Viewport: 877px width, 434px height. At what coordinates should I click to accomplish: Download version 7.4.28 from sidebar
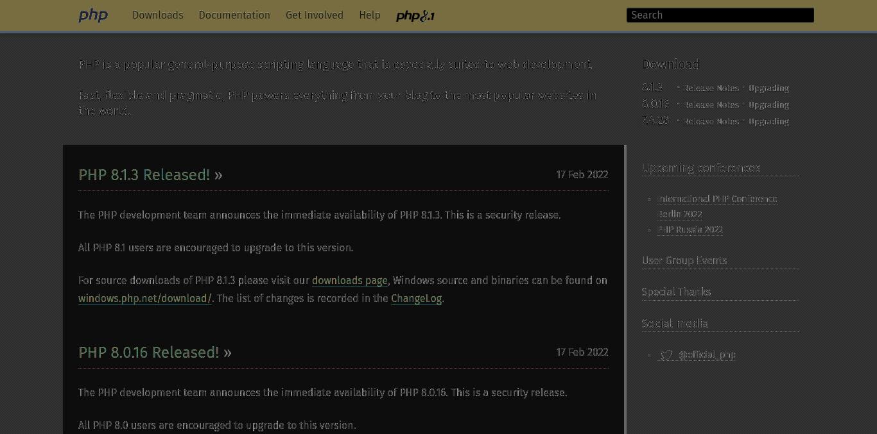click(656, 121)
